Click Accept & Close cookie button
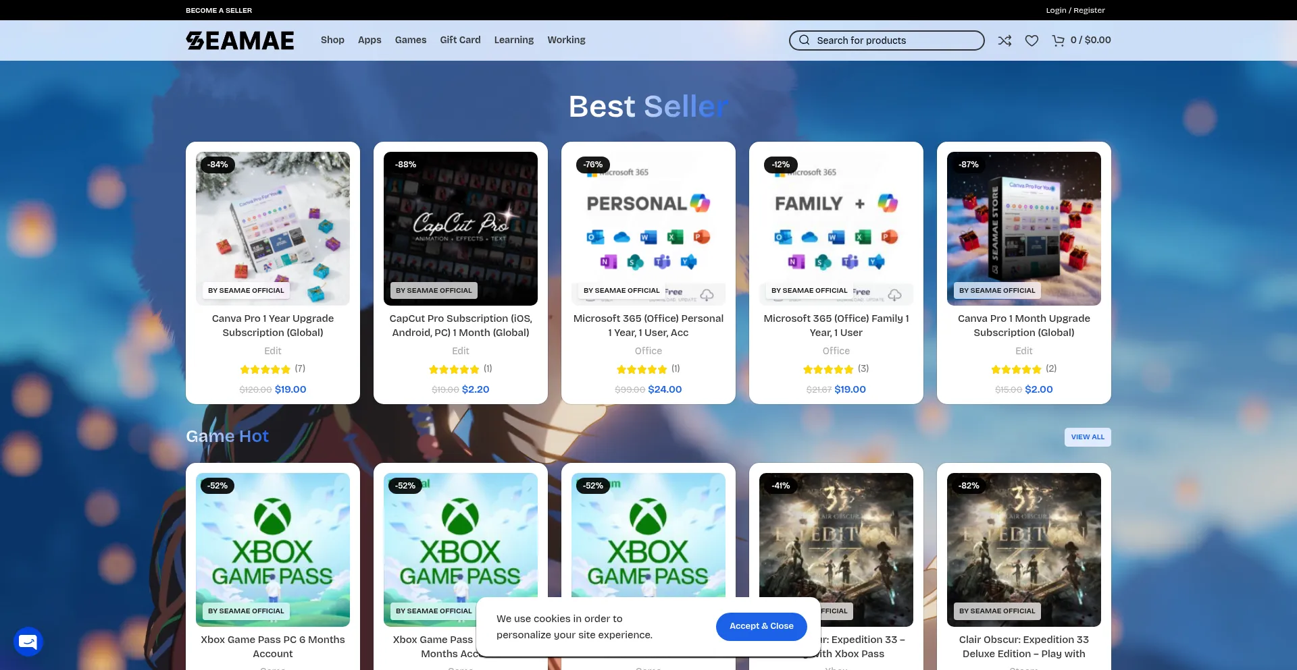Viewport: 1297px width, 670px height. (761, 626)
